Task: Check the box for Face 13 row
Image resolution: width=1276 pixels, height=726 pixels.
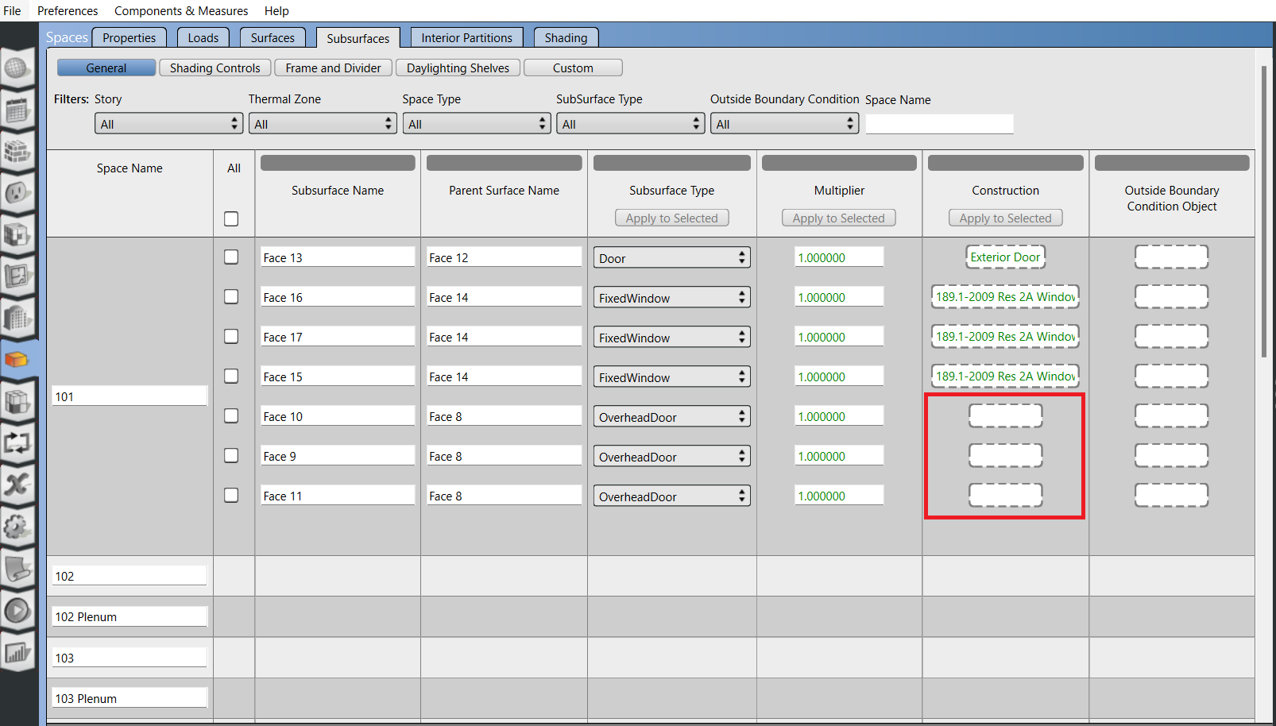Action: pos(231,257)
